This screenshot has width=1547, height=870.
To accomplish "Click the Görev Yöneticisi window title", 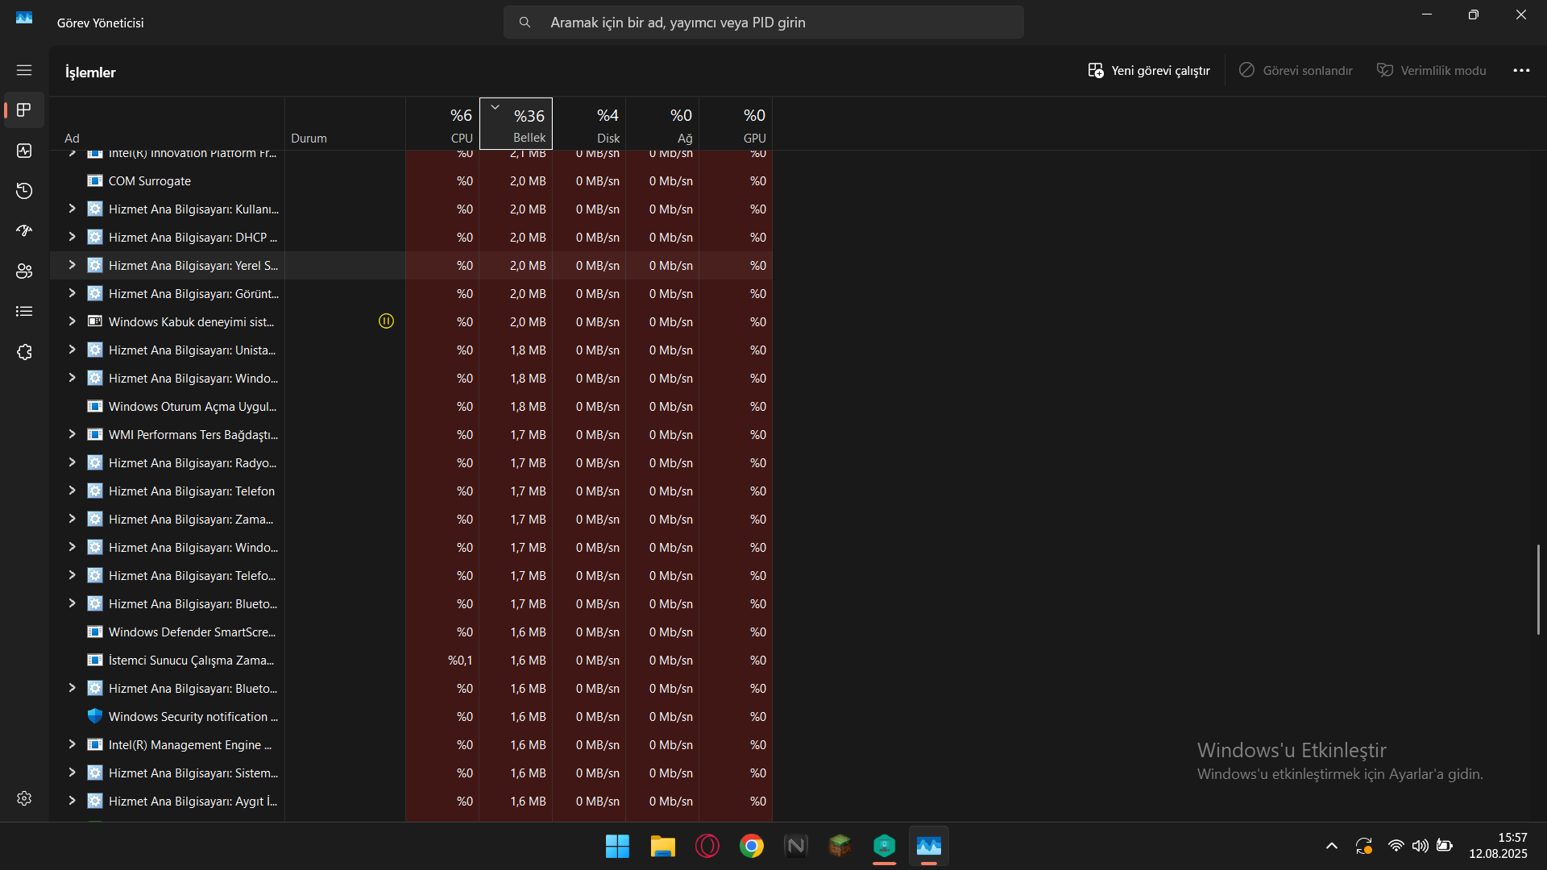I will tap(100, 23).
